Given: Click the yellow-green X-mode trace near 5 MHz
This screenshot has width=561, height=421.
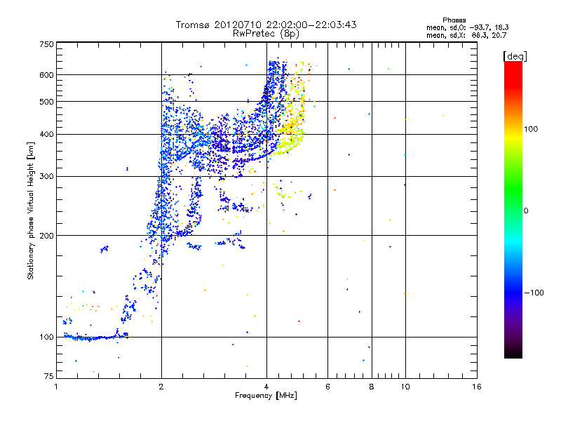Looking at the screenshot, I should click(292, 142).
